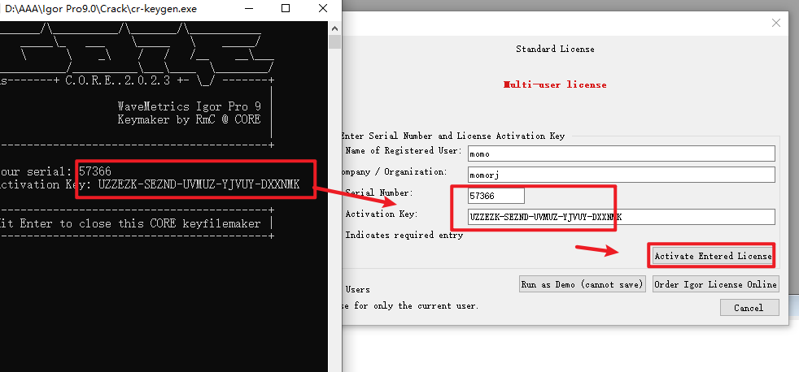Viewport: 799px width, 372px height.
Task: Maximize the cr-keygen.exe console window
Action: click(286, 9)
